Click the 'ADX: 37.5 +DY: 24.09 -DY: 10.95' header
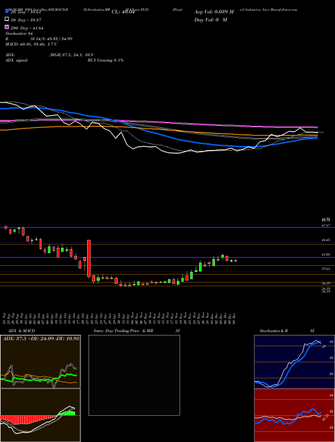Viewport: 335px width, 442px height. pyautogui.click(x=41, y=338)
